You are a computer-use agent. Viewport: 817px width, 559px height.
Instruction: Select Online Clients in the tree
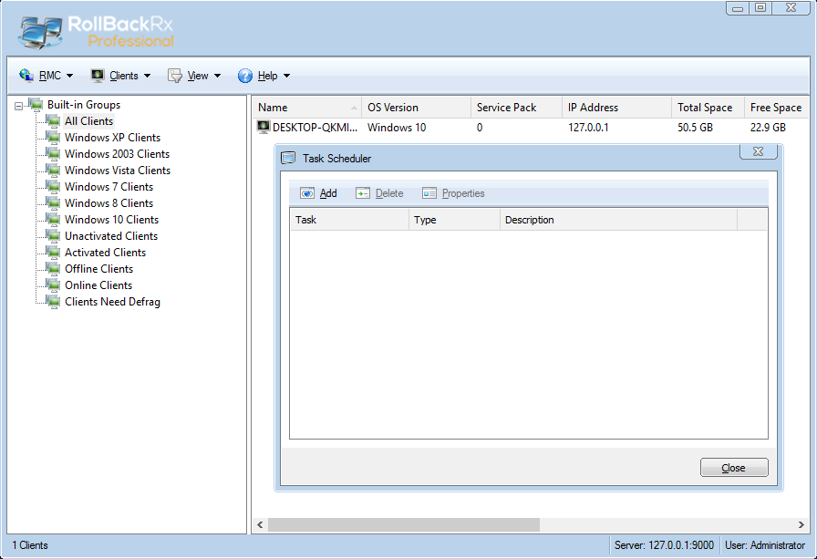[98, 285]
